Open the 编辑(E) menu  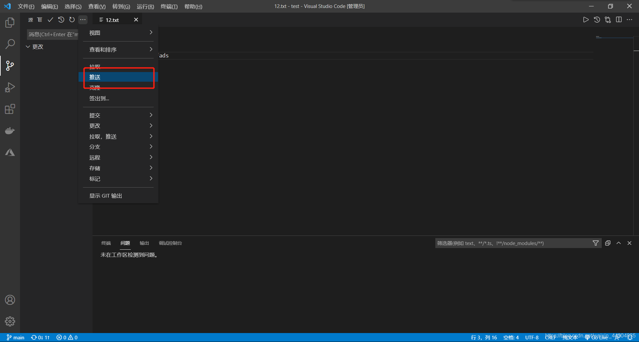click(x=49, y=6)
